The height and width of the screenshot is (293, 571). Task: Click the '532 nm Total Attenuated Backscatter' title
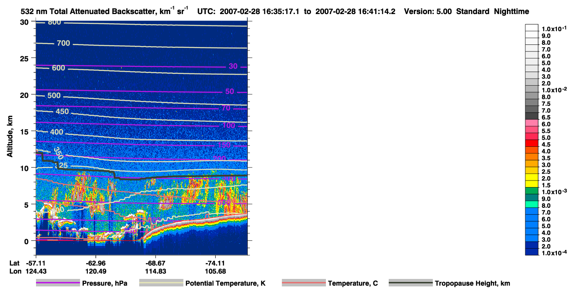pos(88,12)
